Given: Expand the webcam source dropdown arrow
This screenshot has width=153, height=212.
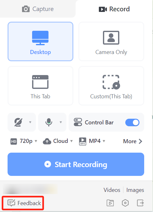Looking at the screenshot, I should coord(30,122).
